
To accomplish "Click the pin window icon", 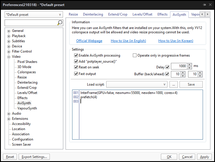I will [x=204, y=5].
